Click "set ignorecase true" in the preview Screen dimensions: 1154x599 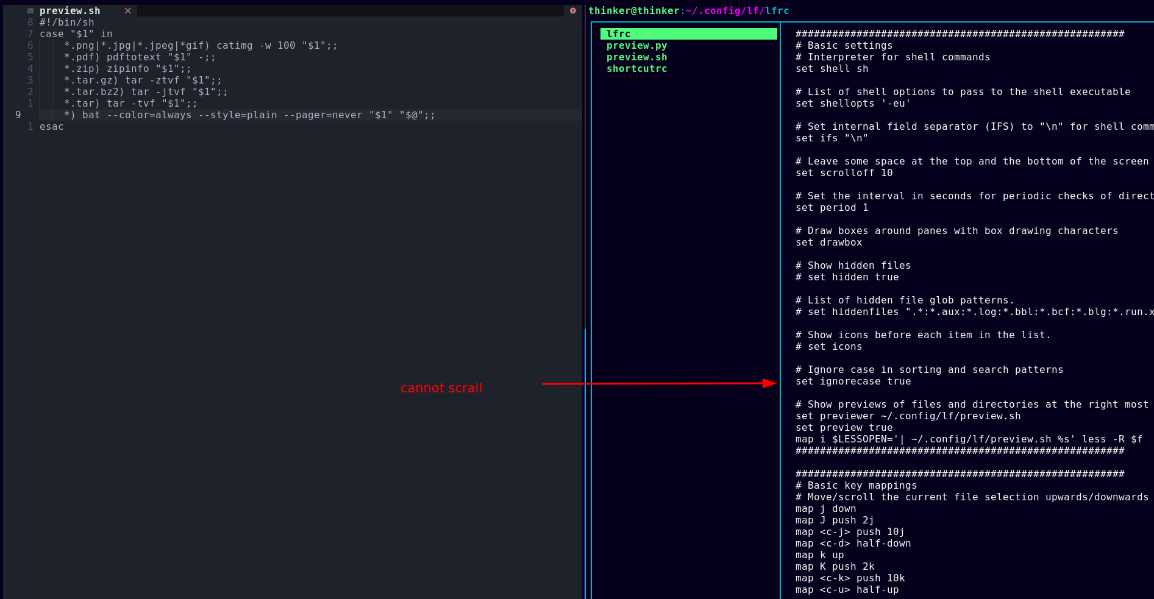(853, 381)
